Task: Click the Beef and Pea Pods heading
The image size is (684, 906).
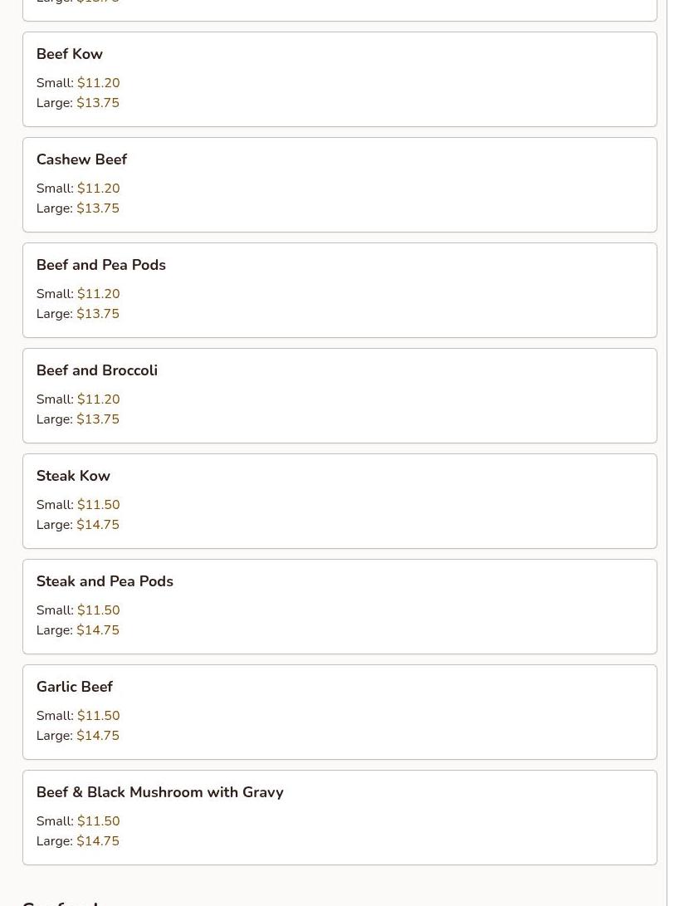Action: pos(101,265)
